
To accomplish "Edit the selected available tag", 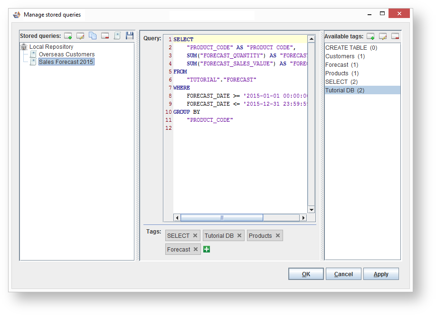I will click(x=383, y=36).
